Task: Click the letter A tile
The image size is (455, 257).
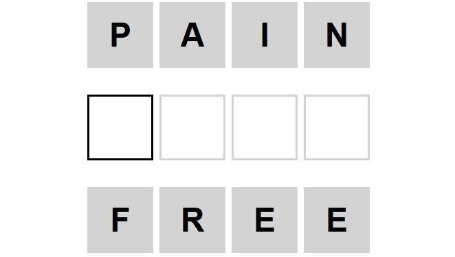Action: pyautogui.click(x=192, y=35)
